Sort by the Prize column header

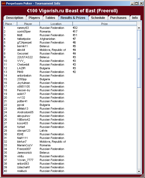tap(104, 24)
